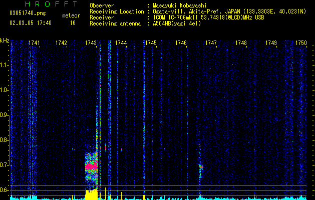Click the 1745 time marker
315x200 pixels.
(x=151, y=43)
